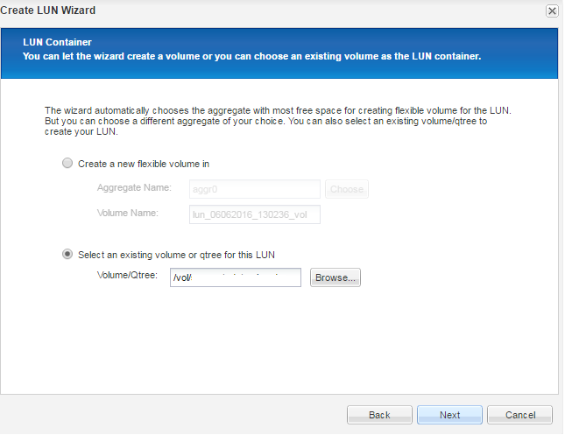Click the 'Create LUN Wizard' title bar

[49, 11]
